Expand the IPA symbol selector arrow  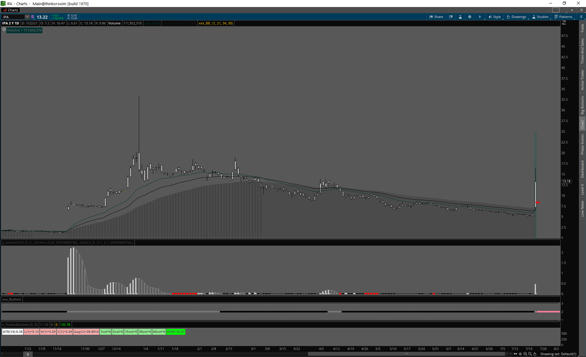click(x=27, y=17)
